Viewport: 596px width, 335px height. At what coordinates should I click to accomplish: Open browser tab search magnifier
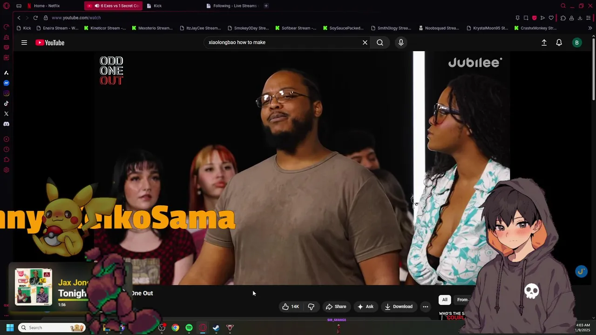[563, 6]
